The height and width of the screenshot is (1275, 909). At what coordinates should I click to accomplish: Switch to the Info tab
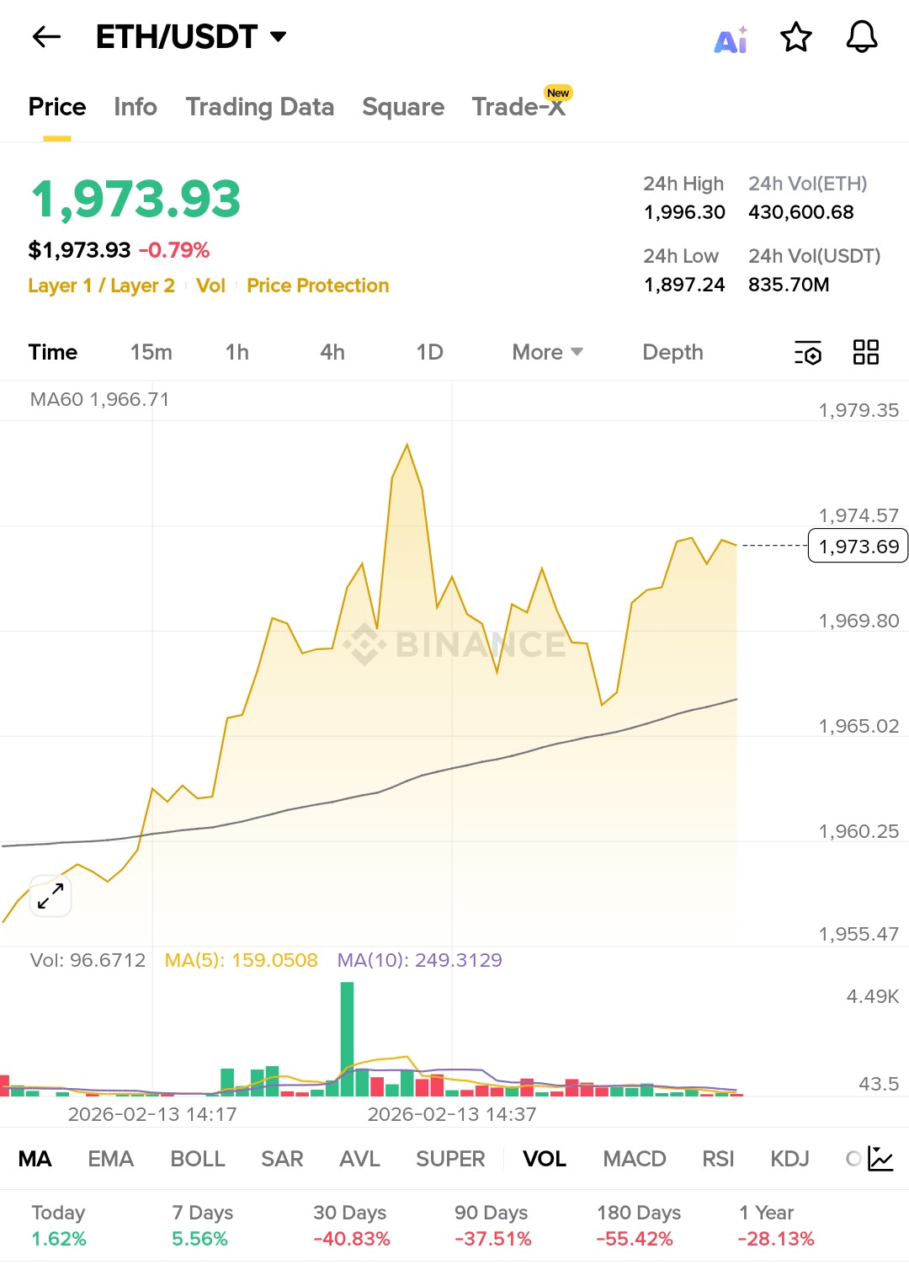coord(136,107)
